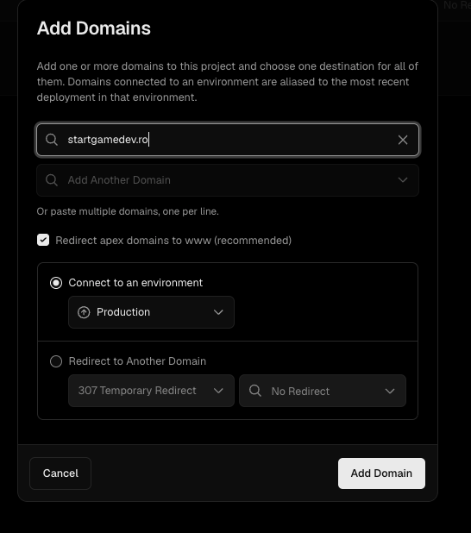The width and height of the screenshot is (471, 533).
Task: Click search icon in No Redirect field
Action: point(255,391)
